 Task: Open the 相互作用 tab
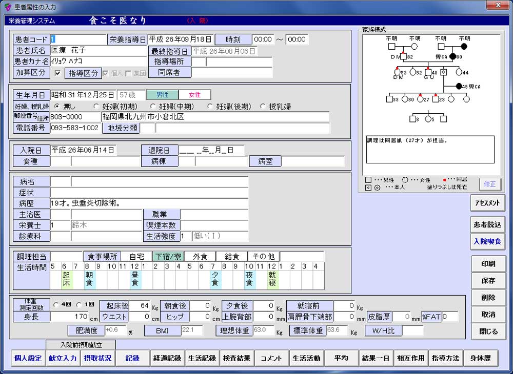click(x=410, y=358)
